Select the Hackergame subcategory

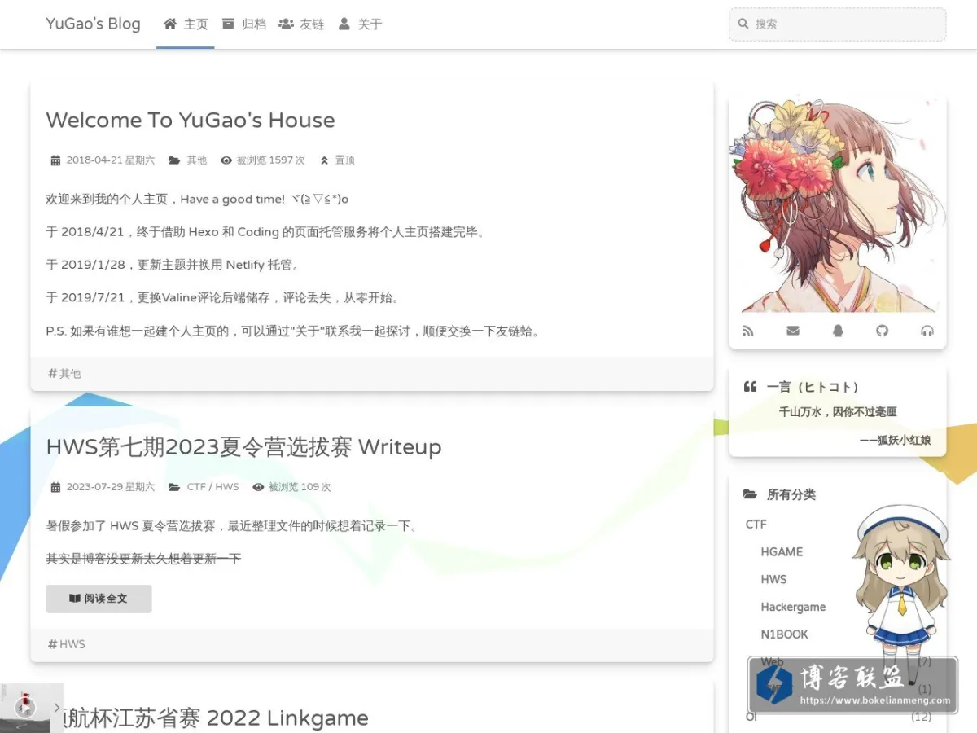(793, 607)
